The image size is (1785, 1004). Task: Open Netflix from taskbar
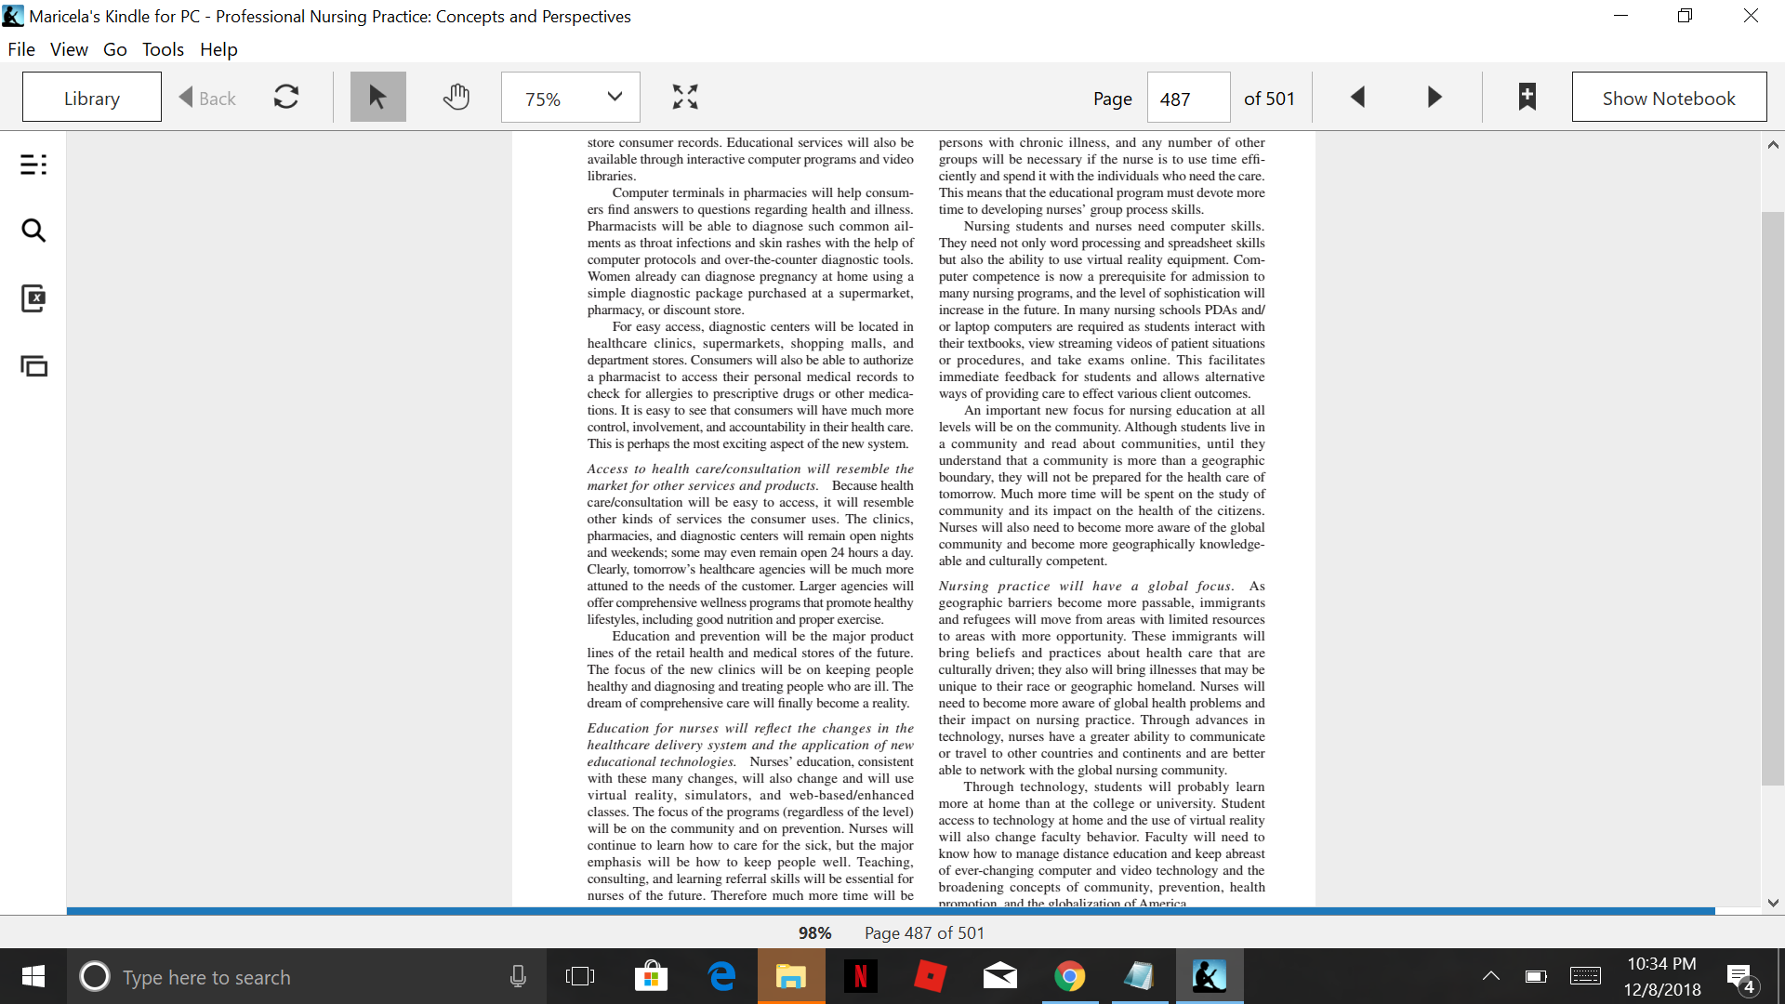[x=861, y=976]
